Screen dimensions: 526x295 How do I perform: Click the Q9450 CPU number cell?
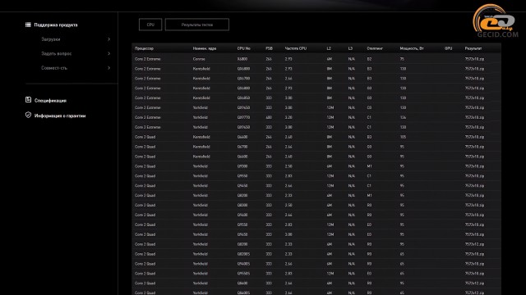pos(242,186)
